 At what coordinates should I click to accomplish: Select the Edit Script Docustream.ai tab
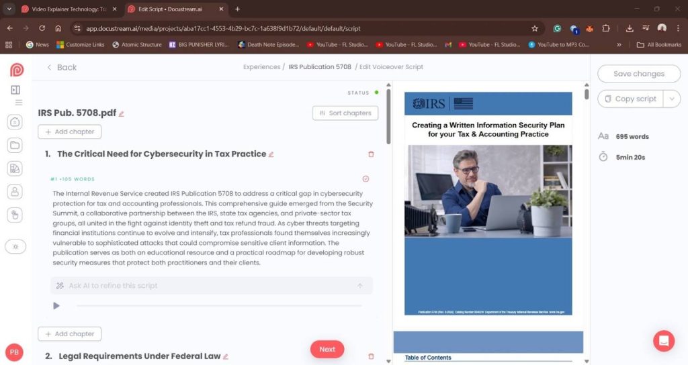coord(175,9)
